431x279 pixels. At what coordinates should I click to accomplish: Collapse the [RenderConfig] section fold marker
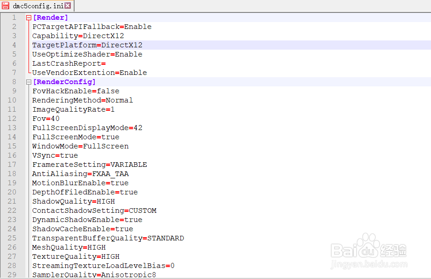[x=29, y=82]
